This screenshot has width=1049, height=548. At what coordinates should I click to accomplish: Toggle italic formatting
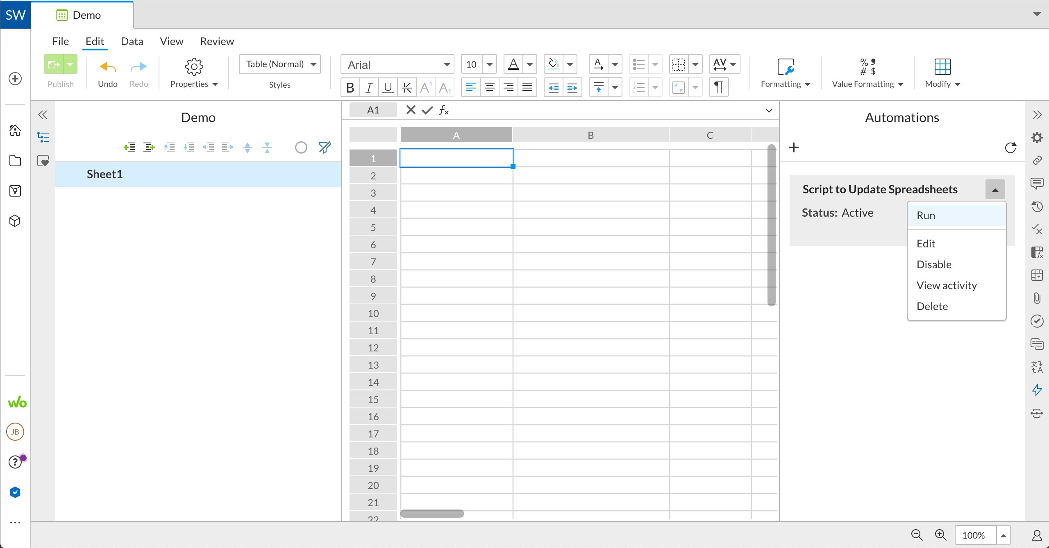point(369,87)
